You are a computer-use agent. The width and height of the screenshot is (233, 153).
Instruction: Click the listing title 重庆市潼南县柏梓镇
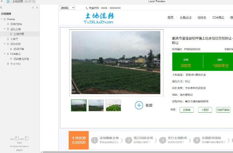[x=202, y=40]
